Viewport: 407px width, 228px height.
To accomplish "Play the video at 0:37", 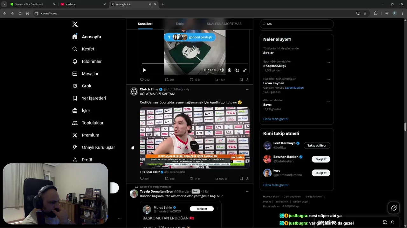I will click(x=145, y=70).
